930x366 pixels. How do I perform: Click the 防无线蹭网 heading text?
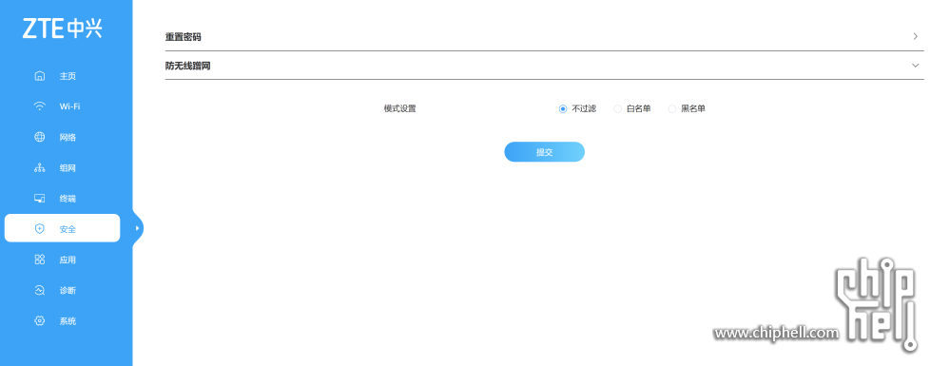point(188,66)
